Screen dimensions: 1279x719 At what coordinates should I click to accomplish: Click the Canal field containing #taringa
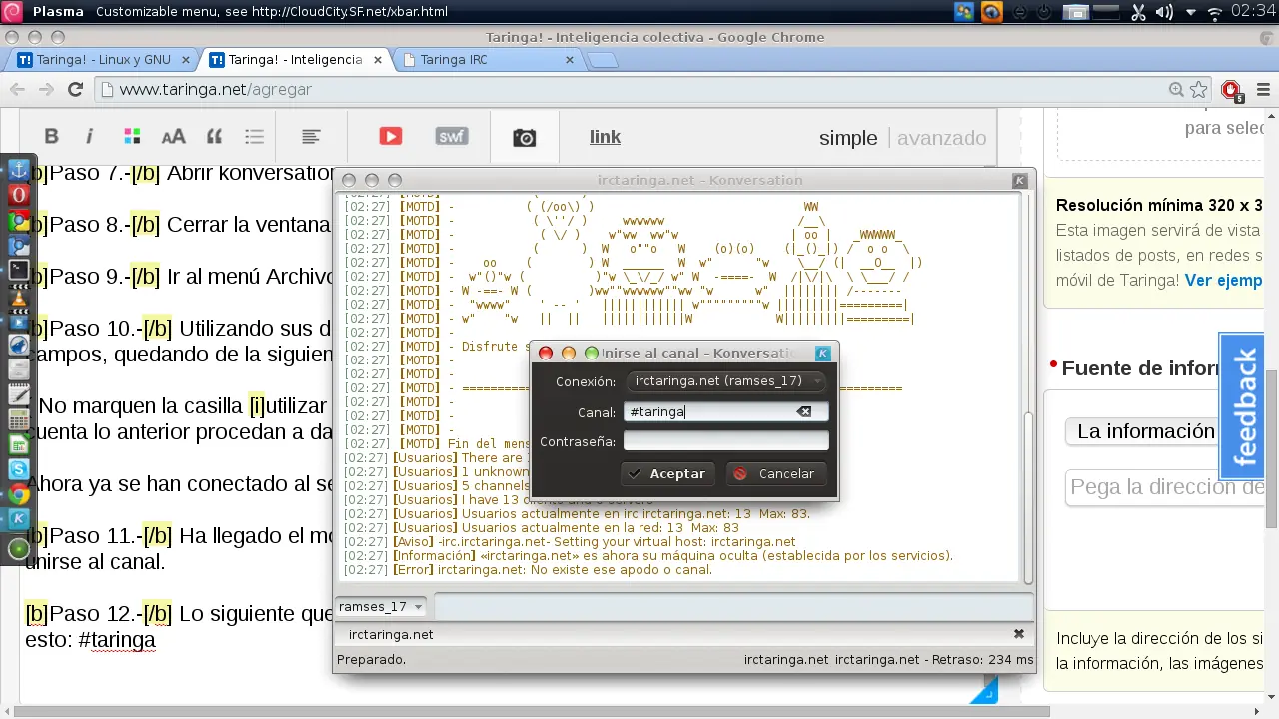point(726,411)
